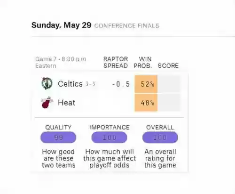Select the Celtics team name
The width and height of the screenshot is (235, 194).
(70, 84)
